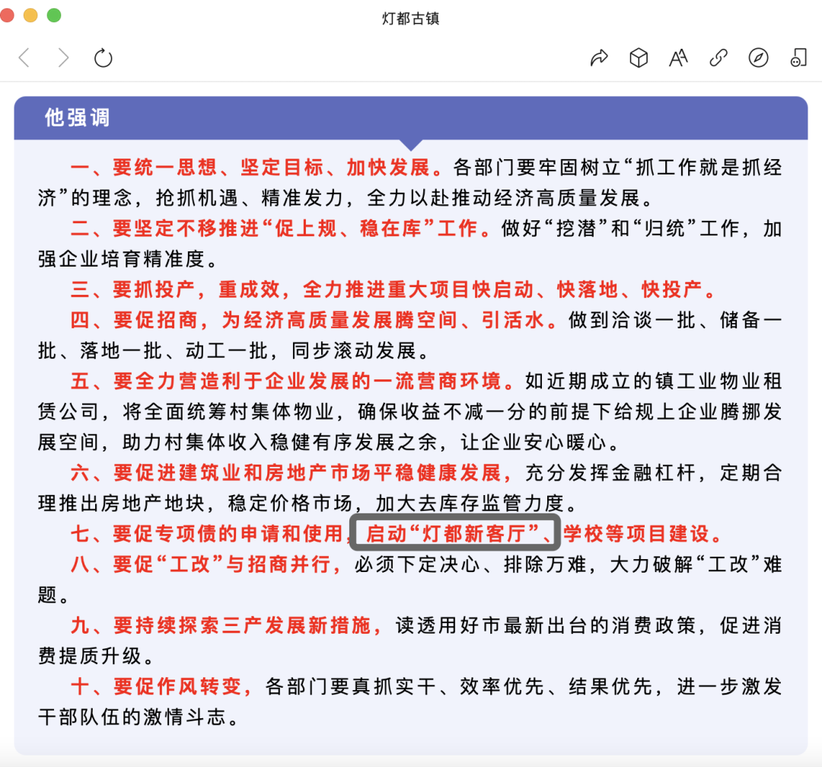
Task: Click red text 八、要促“工改”与招商并行
Action: pyautogui.click(x=200, y=564)
